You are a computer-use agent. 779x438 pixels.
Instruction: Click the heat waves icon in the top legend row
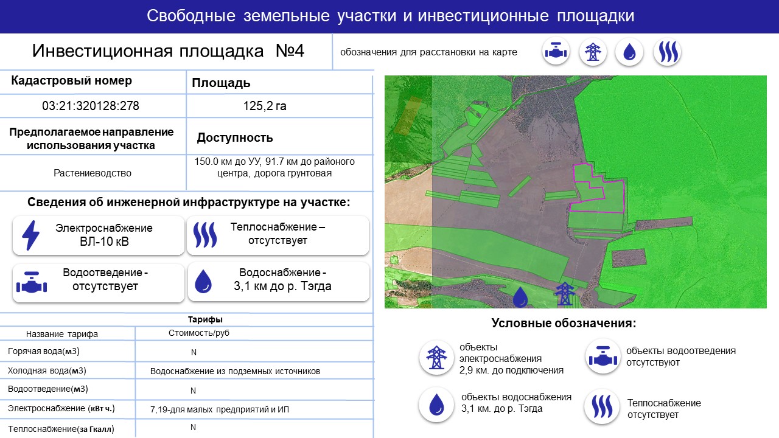pyautogui.click(x=667, y=52)
